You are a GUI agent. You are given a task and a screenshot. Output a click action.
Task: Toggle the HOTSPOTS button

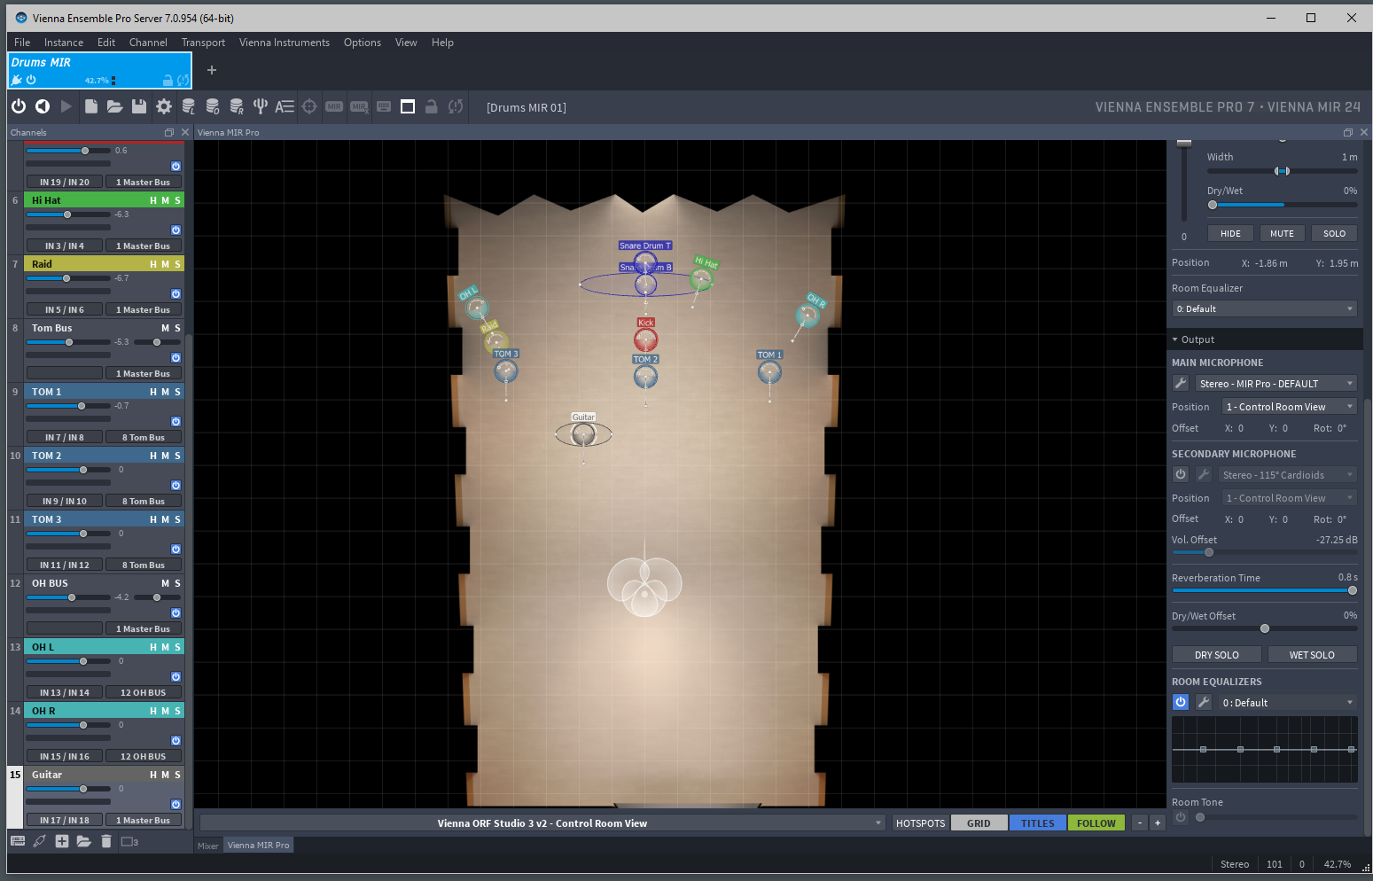[x=920, y=823]
